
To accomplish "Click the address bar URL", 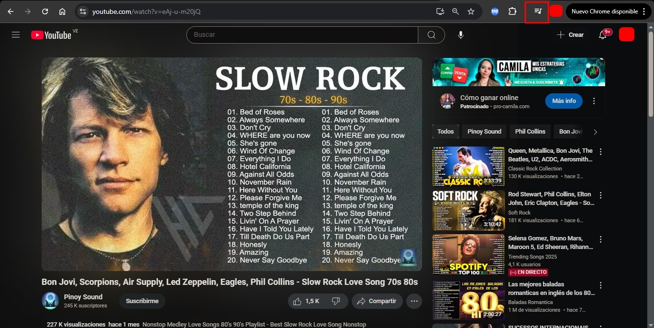I will pos(146,11).
